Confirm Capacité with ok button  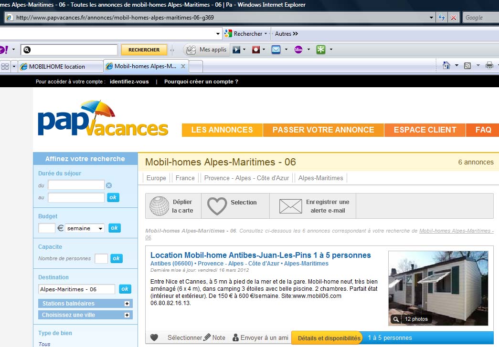coord(117,258)
